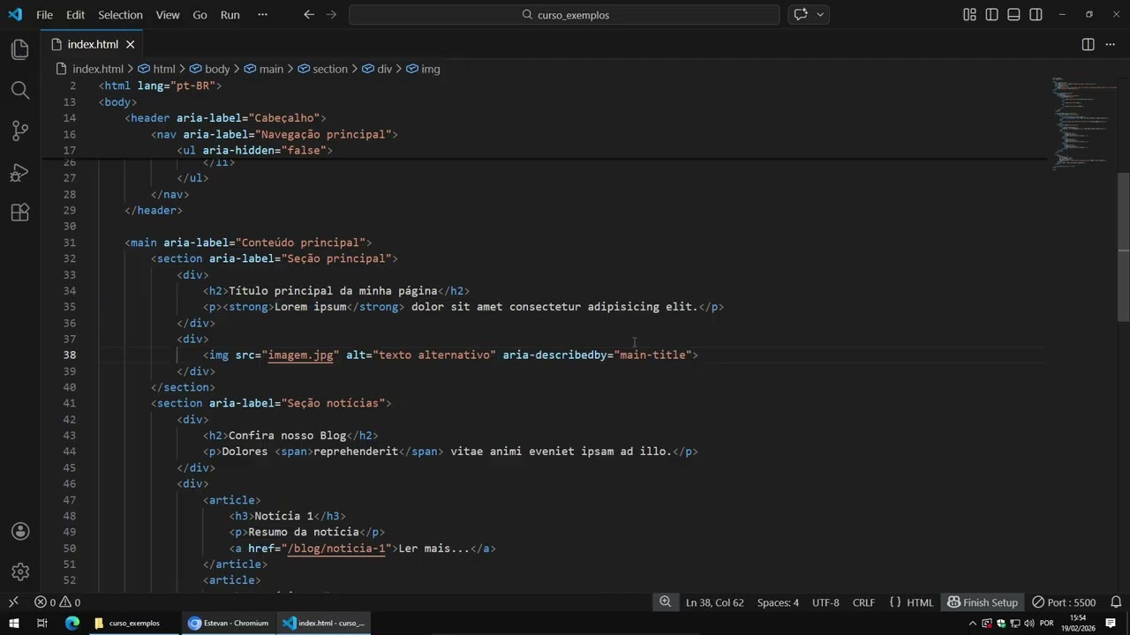The image size is (1130, 635).
Task: Open the Explorer view in activity bar
Action: [19, 49]
